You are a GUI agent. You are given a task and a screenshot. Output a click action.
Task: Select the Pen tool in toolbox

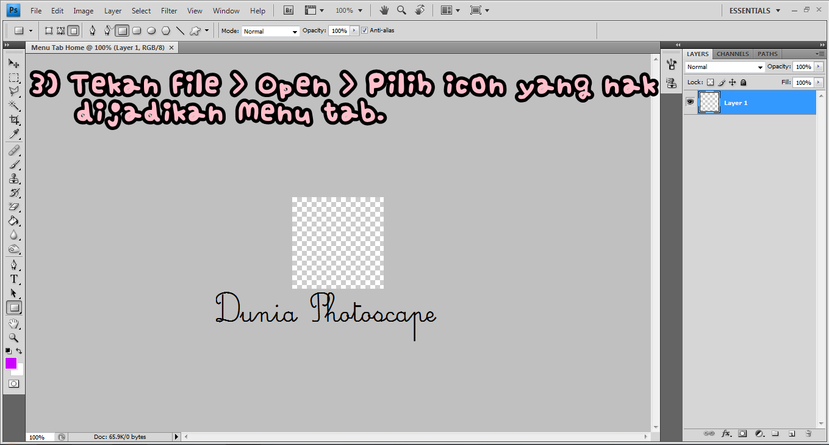pos(13,265)
